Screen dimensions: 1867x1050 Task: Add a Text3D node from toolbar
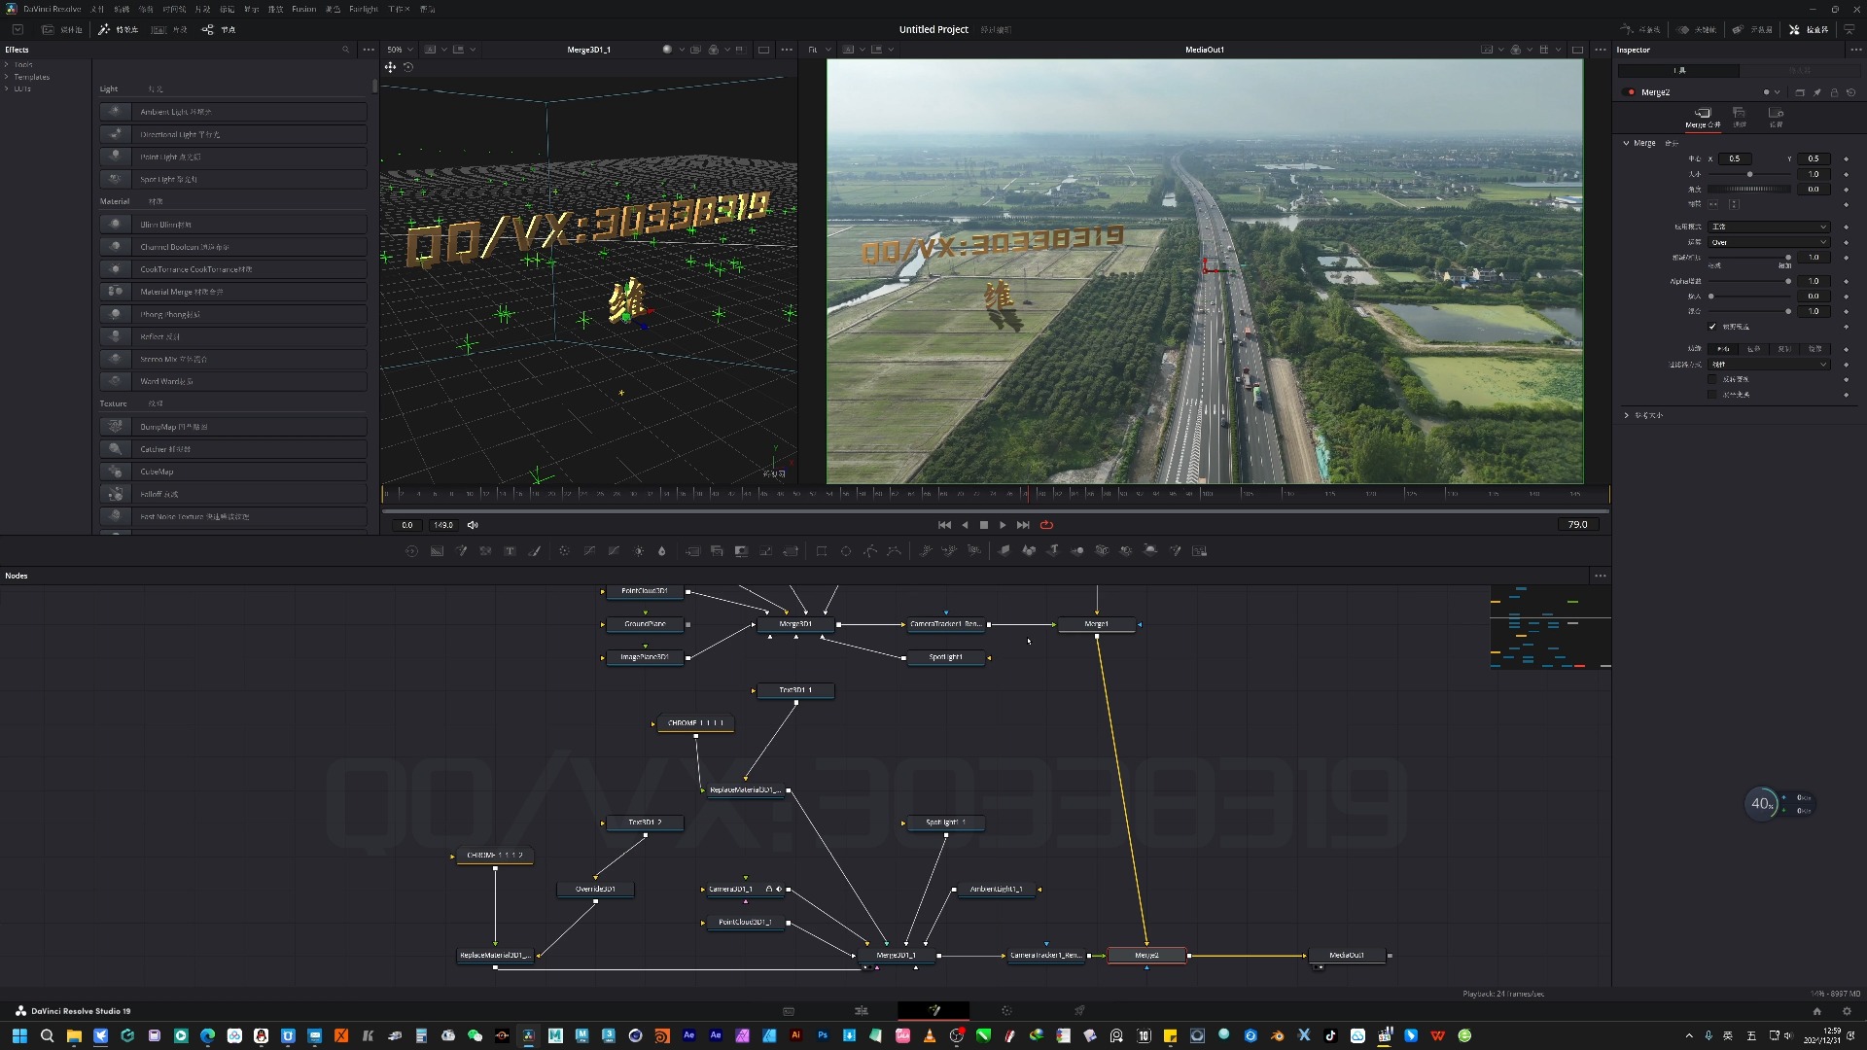(x=1052, y=551)
